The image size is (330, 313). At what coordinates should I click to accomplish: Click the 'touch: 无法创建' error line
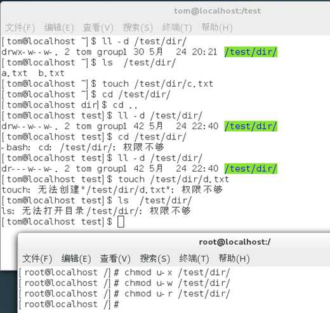click(x=112, y=189)
